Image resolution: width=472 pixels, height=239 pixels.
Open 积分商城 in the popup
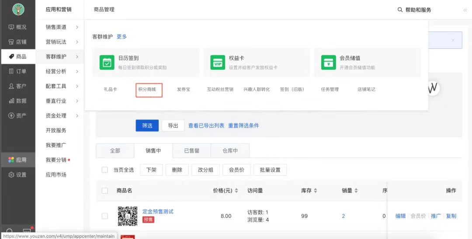point(147,89)
